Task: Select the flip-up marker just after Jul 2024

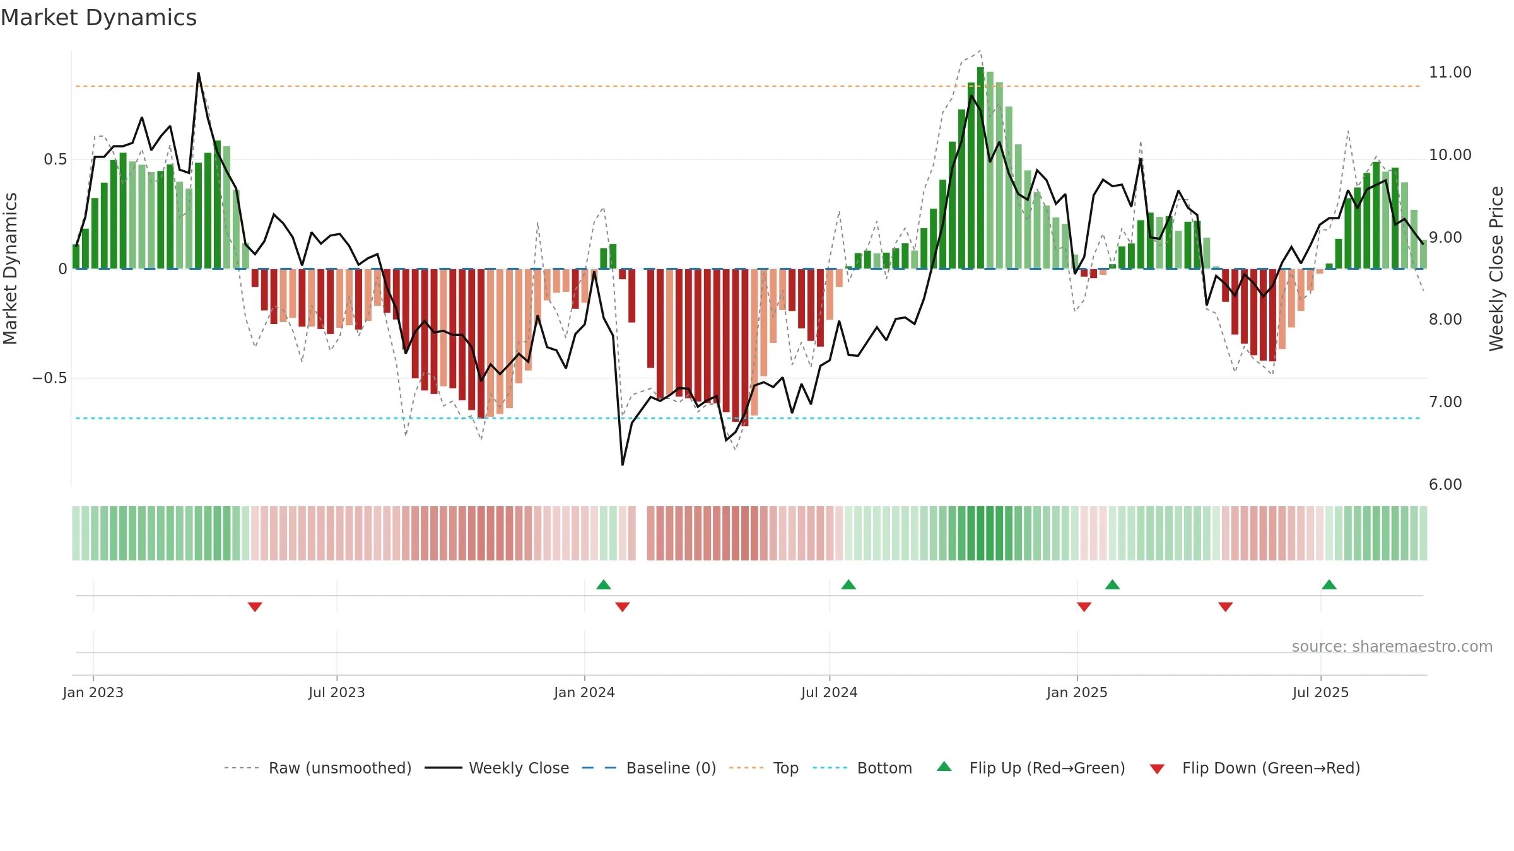Action: click(x=848, y=584)
